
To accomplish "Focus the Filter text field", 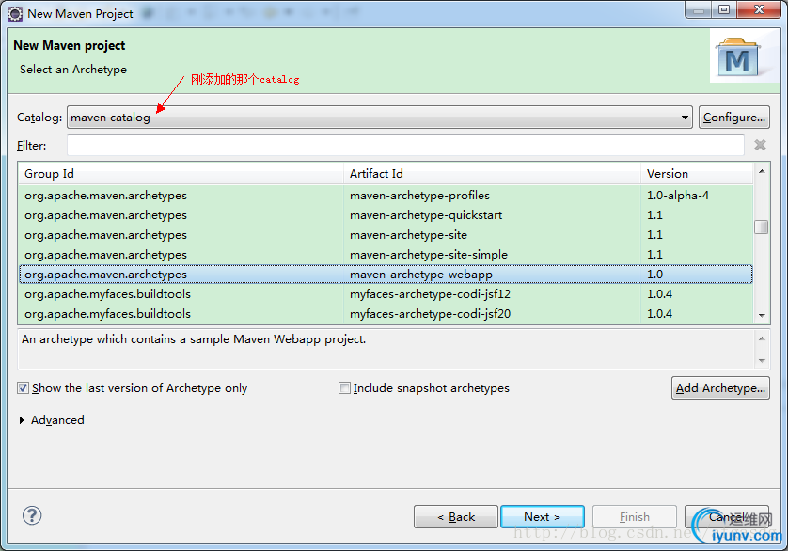I will (405, 146).
